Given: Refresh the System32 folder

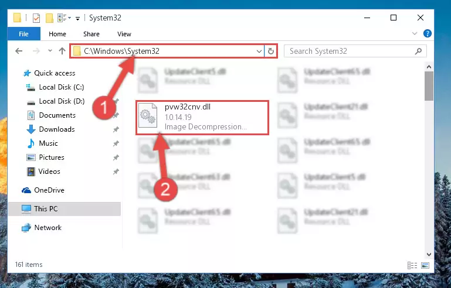Looking at the screenshot, I should (x=270, y=51).
